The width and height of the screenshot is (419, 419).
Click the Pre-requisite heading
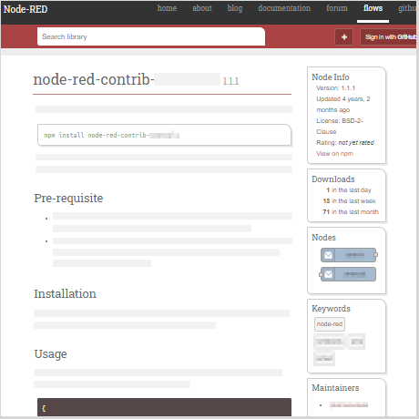pyautogui.click(x=68, y=199)
